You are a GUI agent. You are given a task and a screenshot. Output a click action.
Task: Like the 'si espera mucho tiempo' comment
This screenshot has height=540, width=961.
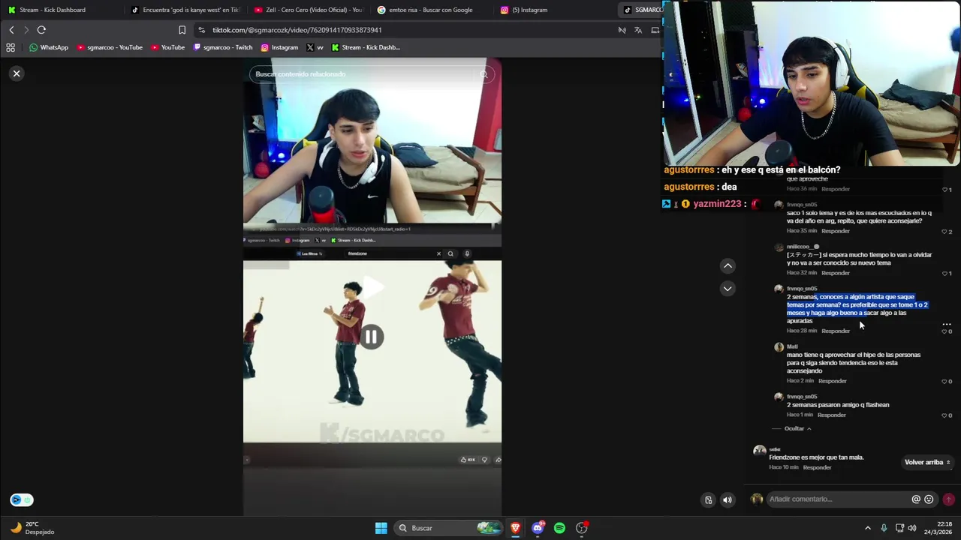point(946,274)
